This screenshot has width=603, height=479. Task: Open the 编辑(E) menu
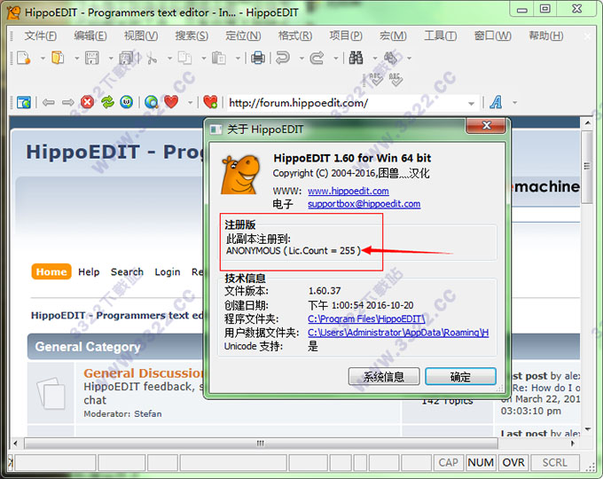coord(90,35)
